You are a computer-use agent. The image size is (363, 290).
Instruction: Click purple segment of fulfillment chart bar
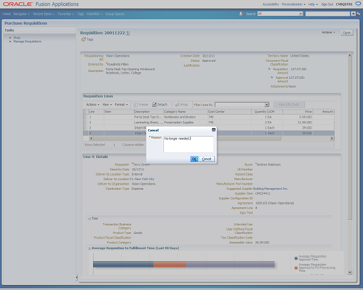[x=230, y=264]
